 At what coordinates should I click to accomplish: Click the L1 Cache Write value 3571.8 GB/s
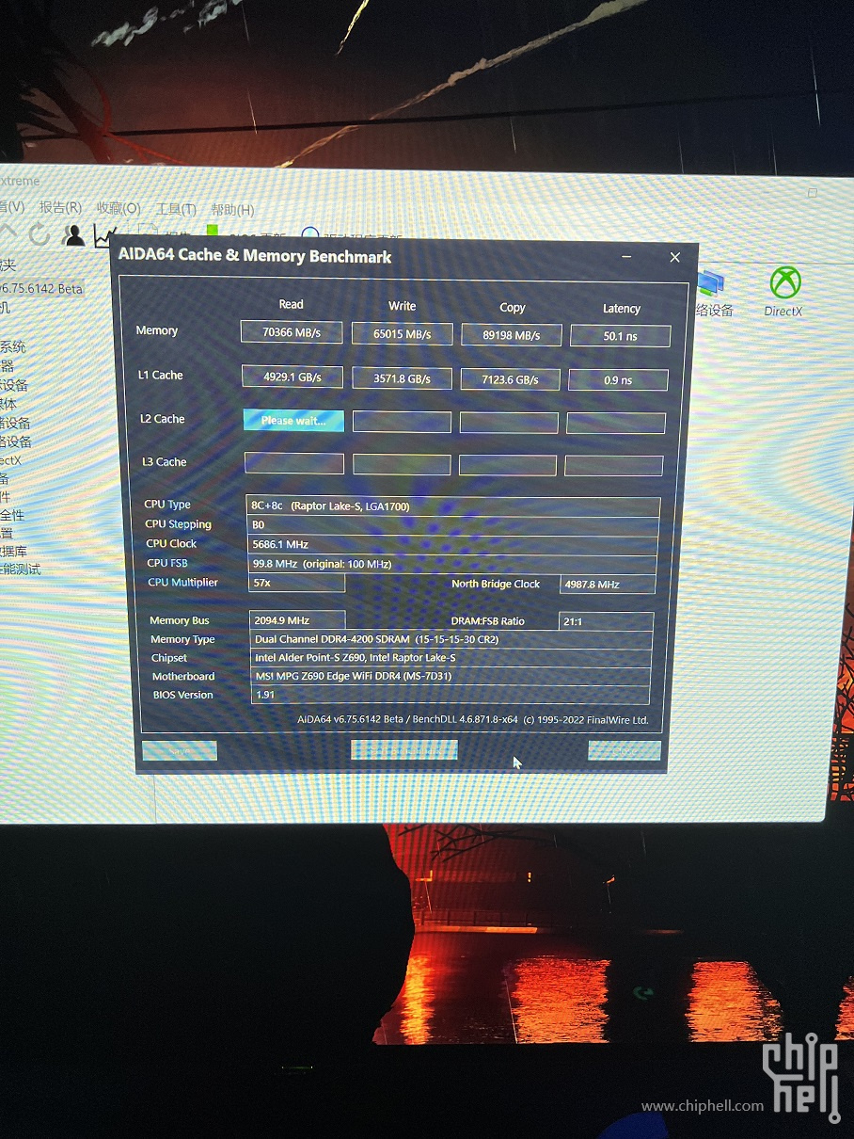pos(403,378)
